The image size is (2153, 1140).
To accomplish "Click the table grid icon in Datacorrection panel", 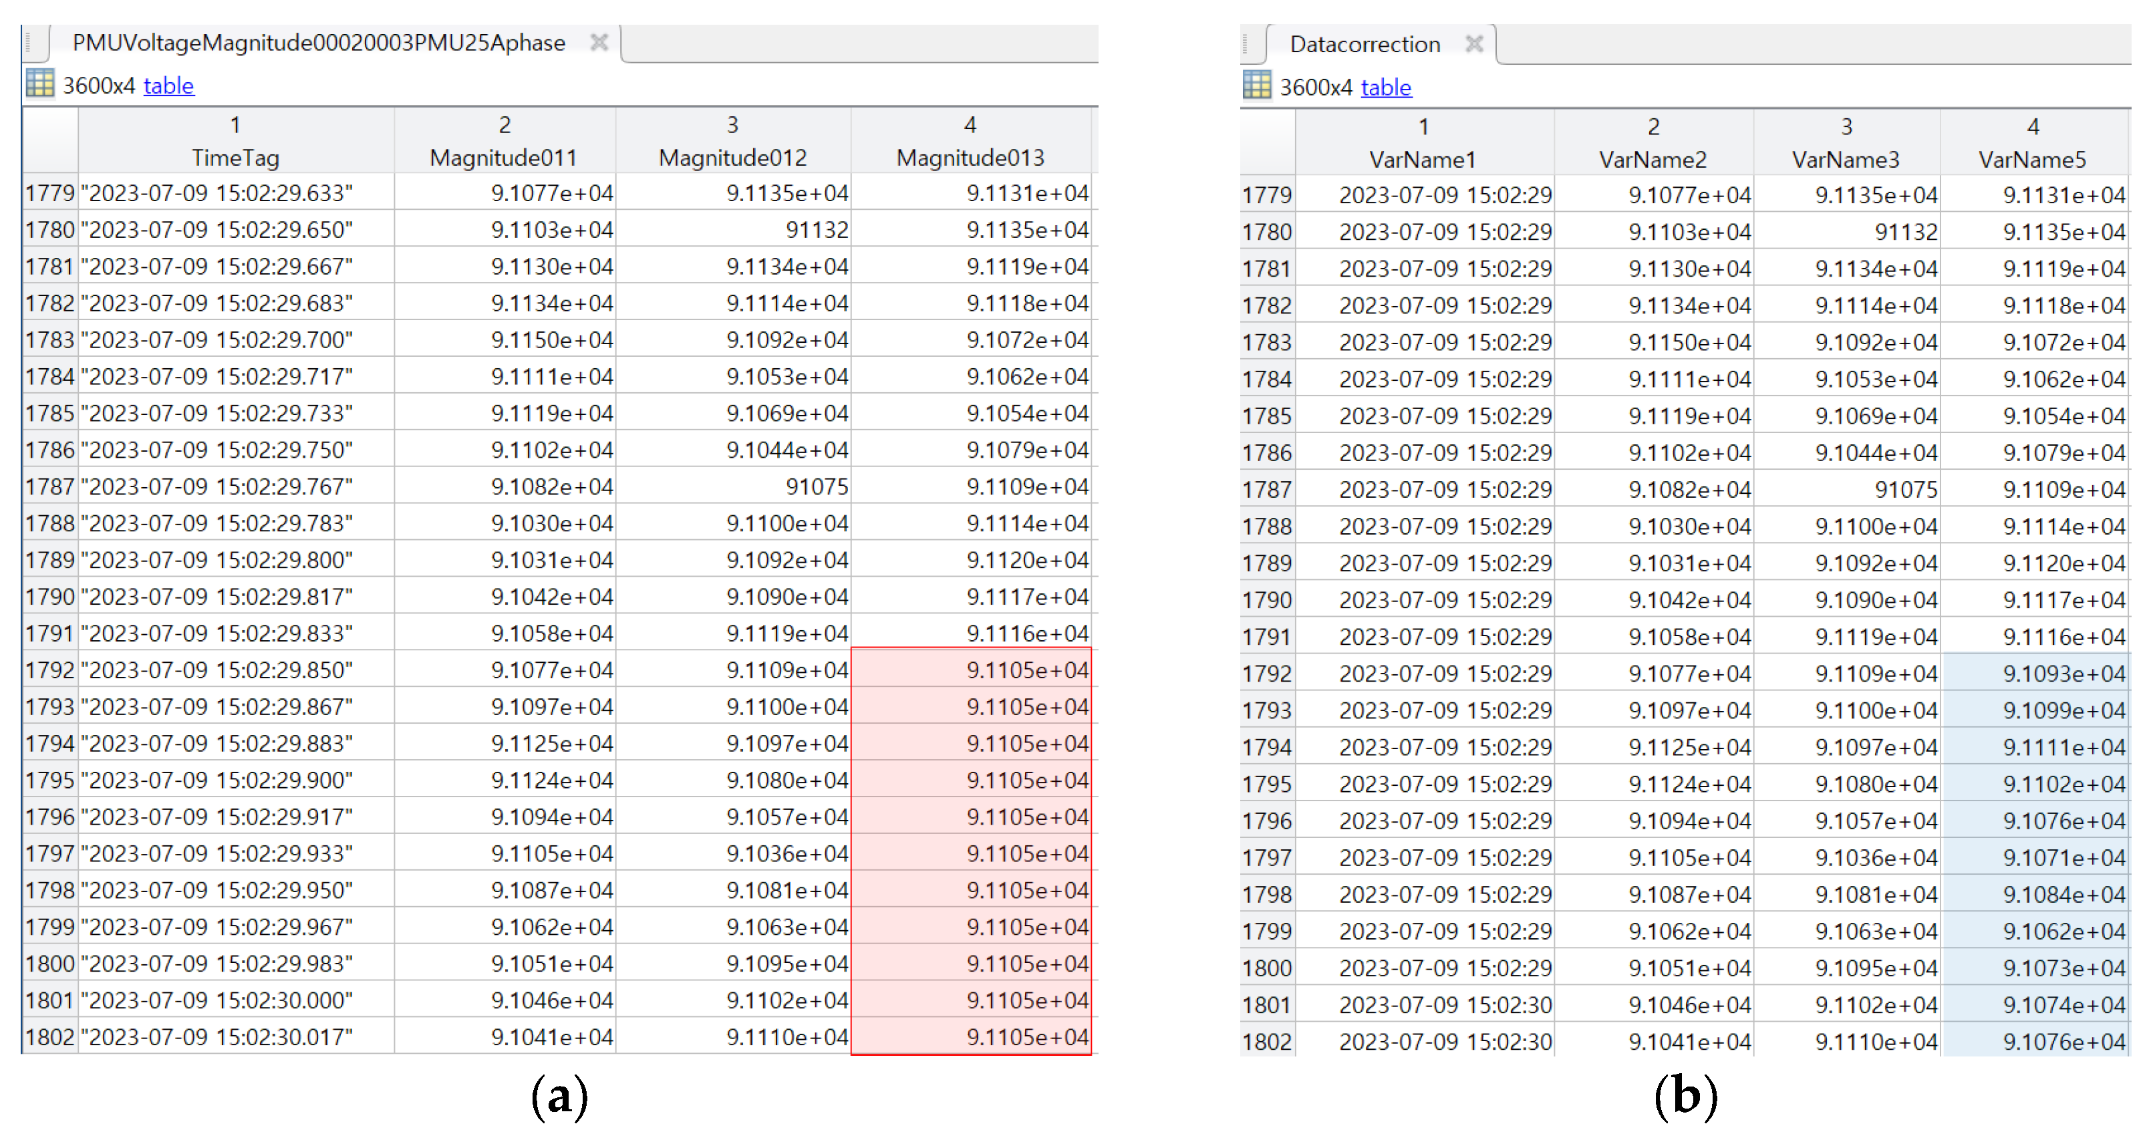I will tap(1256, 86).
